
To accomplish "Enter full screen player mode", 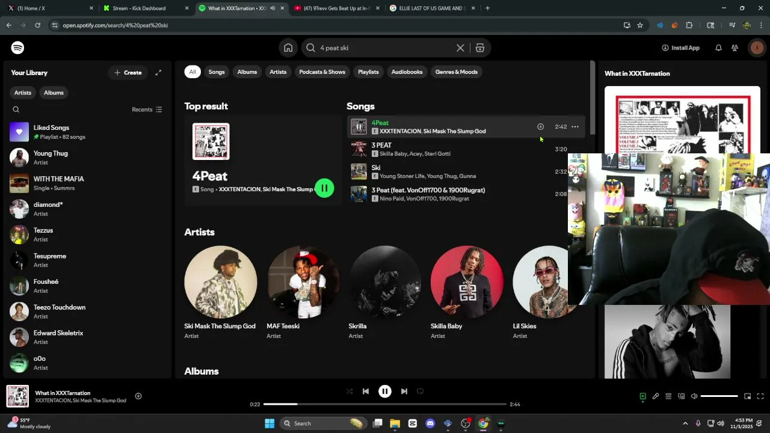I will coord(760,396).
